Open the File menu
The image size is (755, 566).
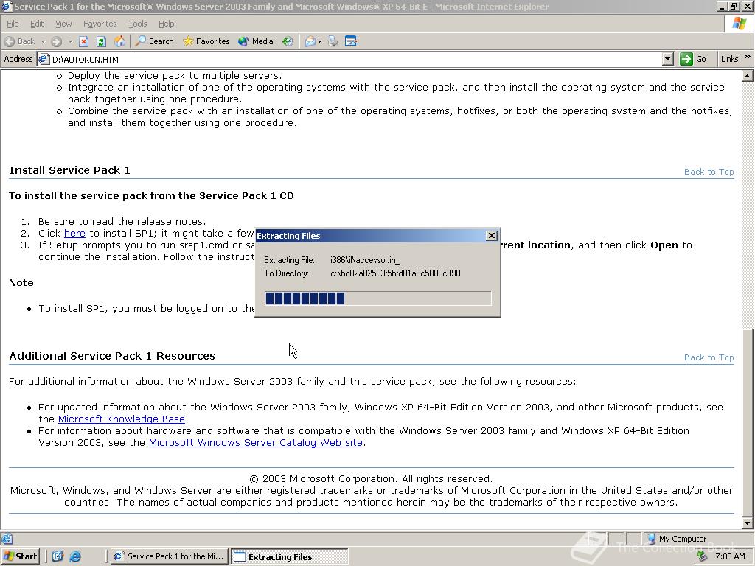click(x=13, y=24)
